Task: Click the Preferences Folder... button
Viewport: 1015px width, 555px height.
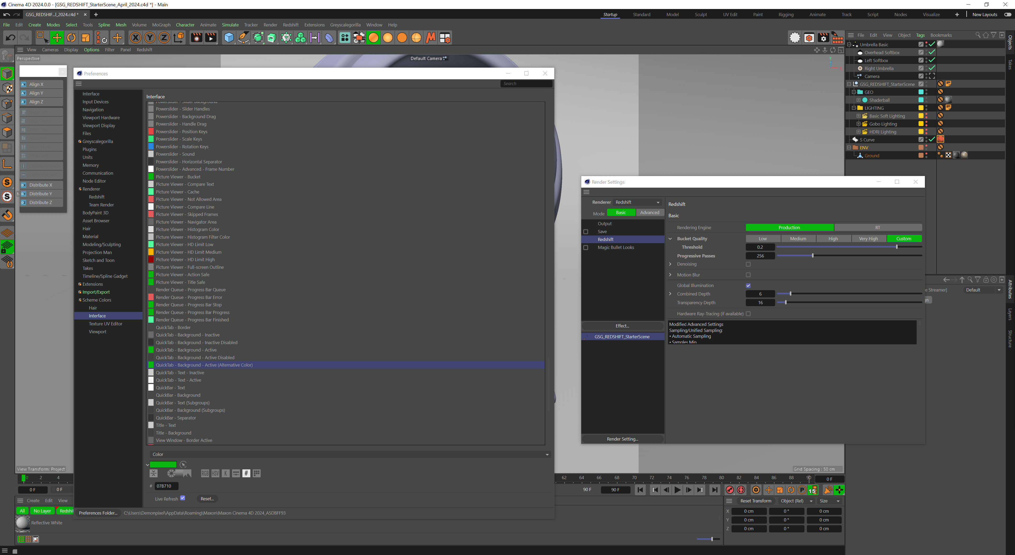Action: 98,513
